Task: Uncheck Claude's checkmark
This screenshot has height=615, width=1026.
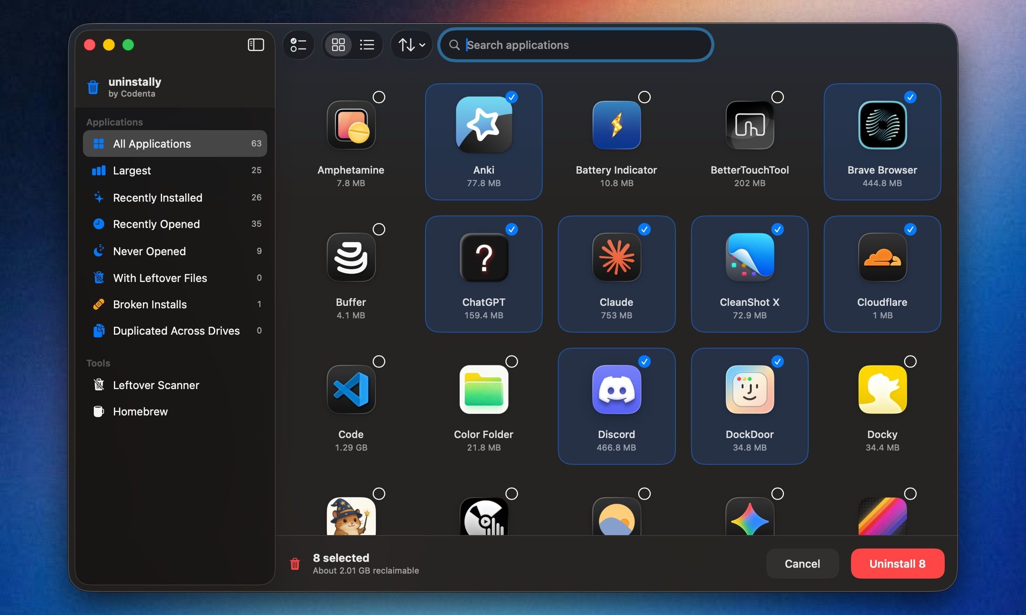Action: click(644, 229)
